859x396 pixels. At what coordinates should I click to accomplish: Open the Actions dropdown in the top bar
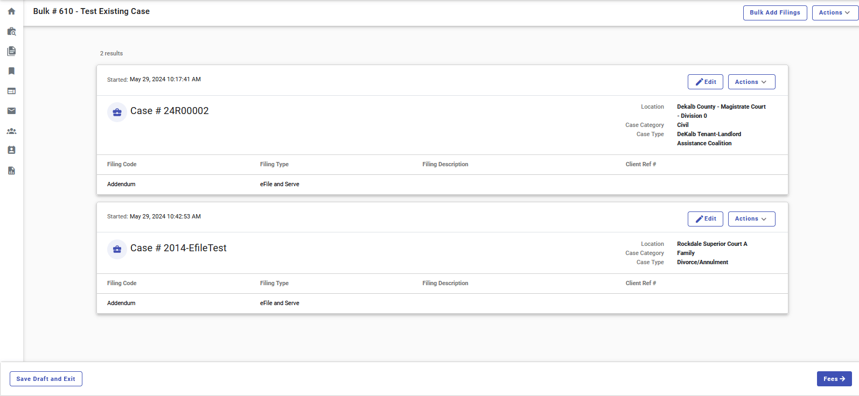pyautogui.click(x=834, y=12)
